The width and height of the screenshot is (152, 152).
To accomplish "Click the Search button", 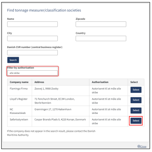I will click(x=13, y=60).
